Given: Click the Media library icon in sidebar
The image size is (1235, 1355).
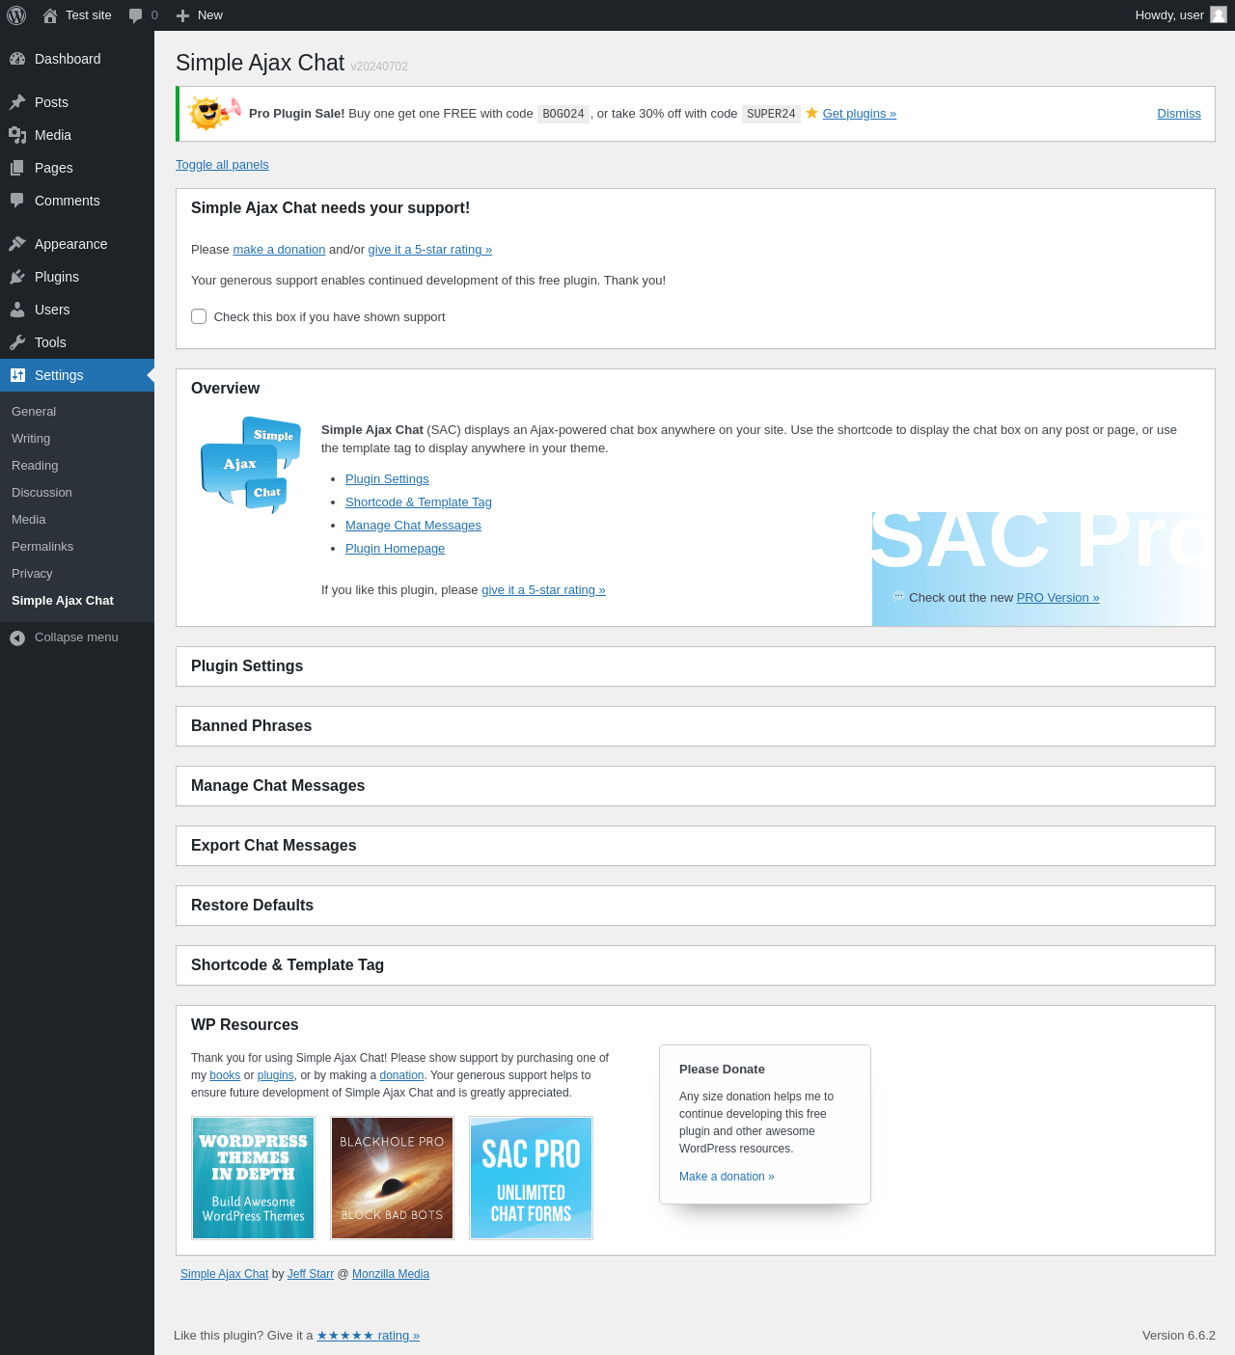Looking at the screenshot, I should (17, 135).
